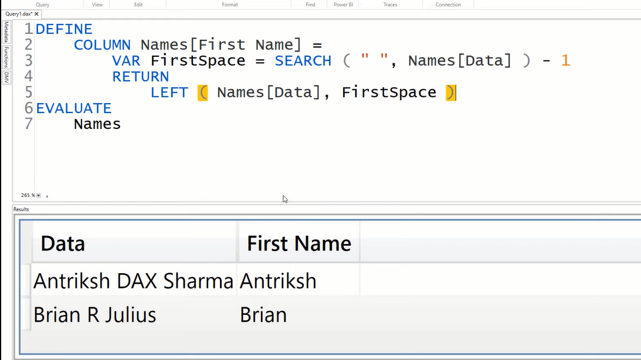The width and height of the screenshot is (641, 360).
Task: Click the highlighted closing parenthesis on line 5
Action: 450,93
